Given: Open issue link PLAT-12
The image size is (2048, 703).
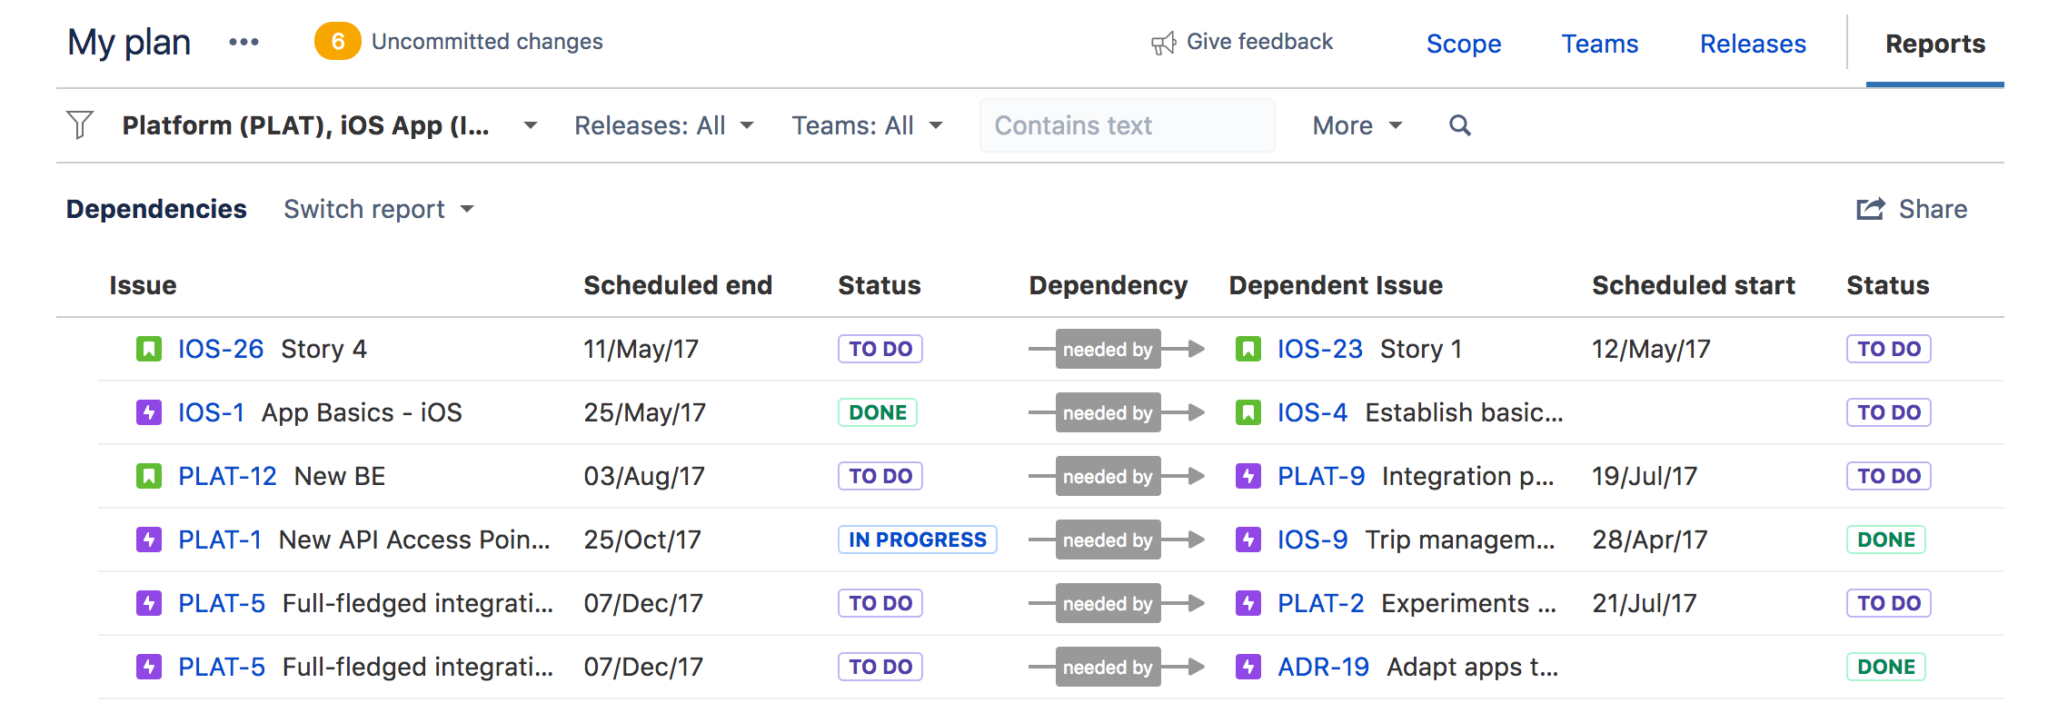Looking at the screenshot, I should (x=227, y=476).
